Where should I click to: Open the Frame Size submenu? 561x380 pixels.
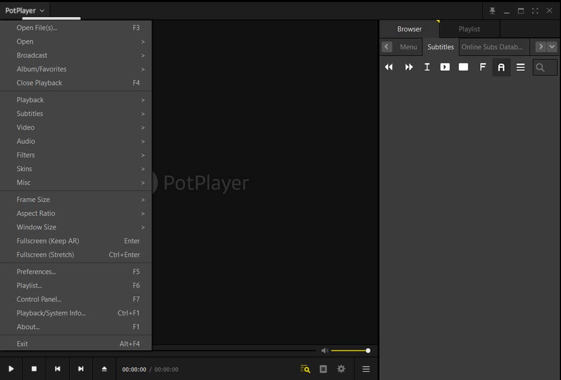[x=76, y=199]
